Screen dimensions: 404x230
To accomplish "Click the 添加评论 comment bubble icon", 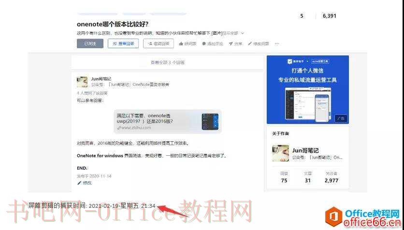I will [204, 44].
